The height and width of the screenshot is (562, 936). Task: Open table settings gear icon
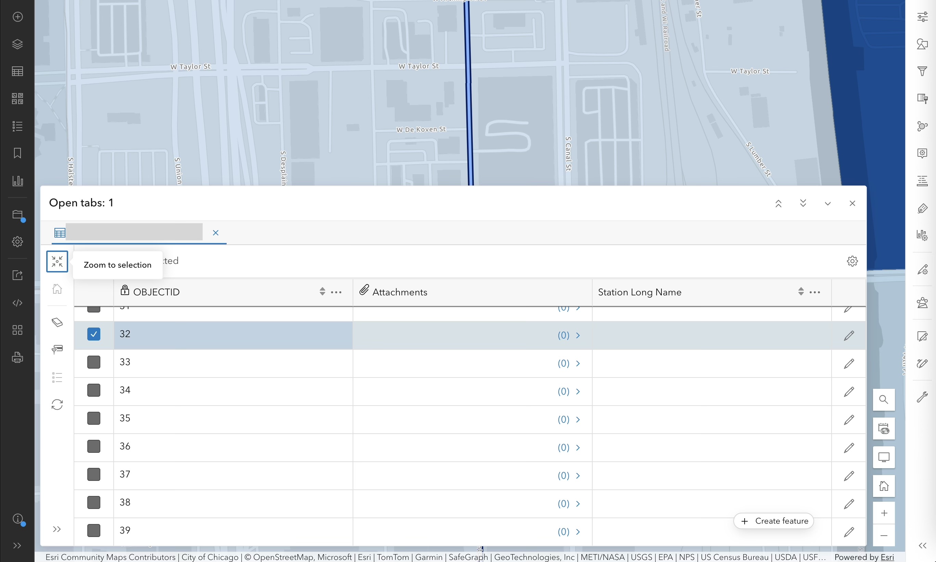[x=852, y=261]
